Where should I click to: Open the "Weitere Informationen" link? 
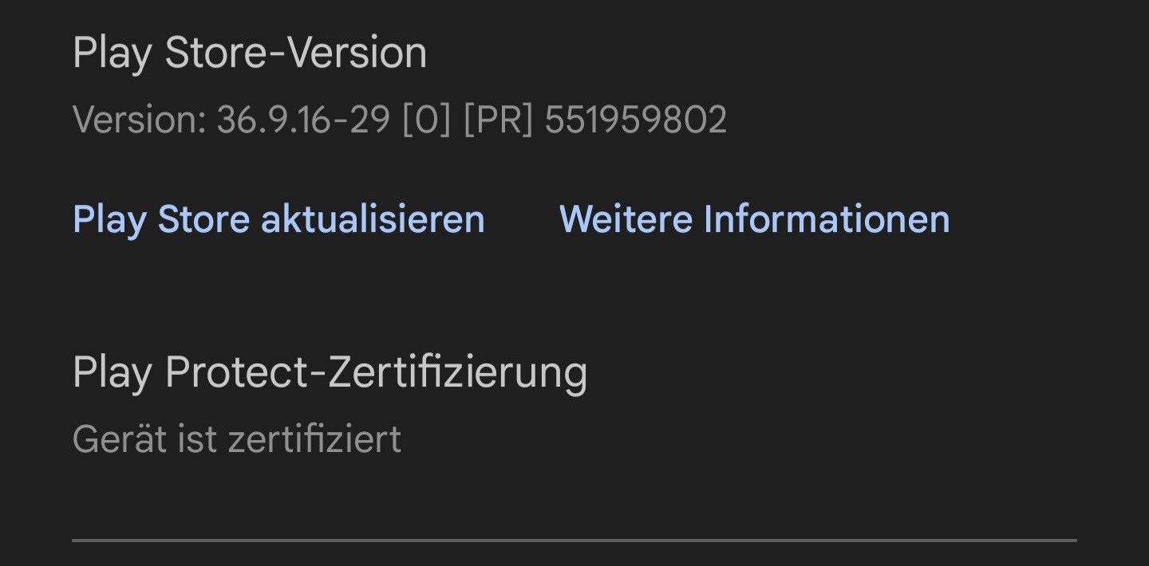[754, 219]
